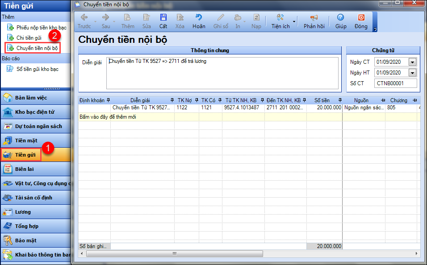The image size is (427, 265).
Task: Go to Dự toán ngân sách module
Action: point(36,126)
